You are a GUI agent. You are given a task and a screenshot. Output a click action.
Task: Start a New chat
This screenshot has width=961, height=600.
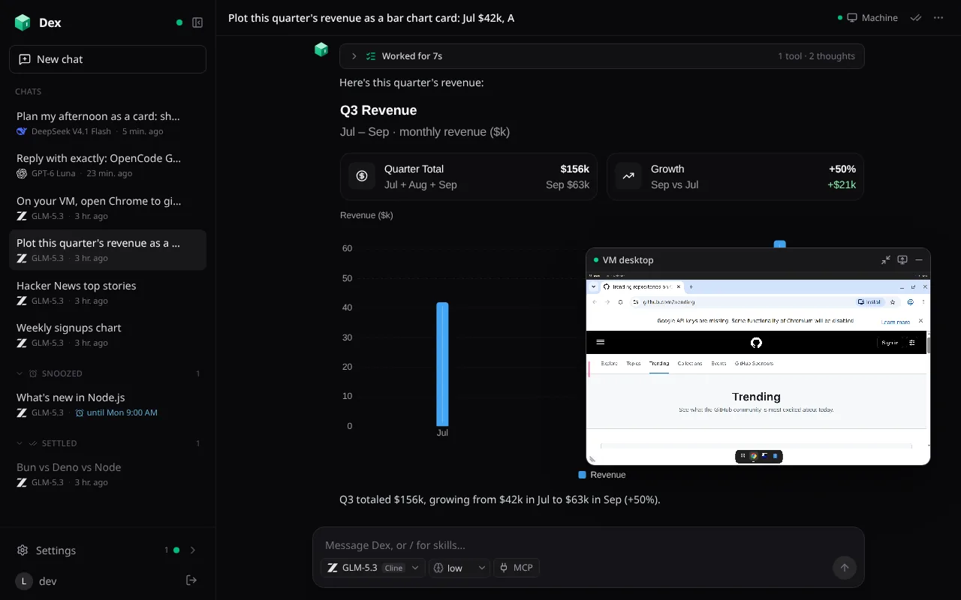coord(107,59)
